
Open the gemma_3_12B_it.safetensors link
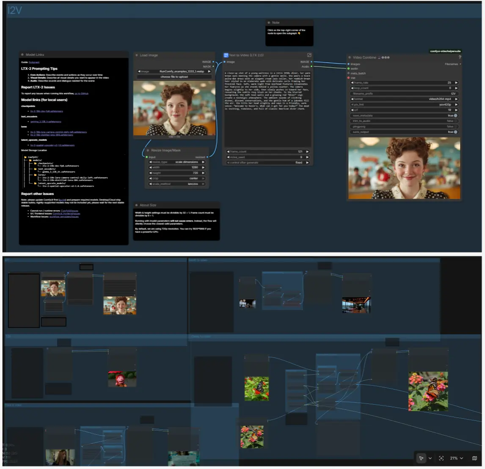point(46,121)
